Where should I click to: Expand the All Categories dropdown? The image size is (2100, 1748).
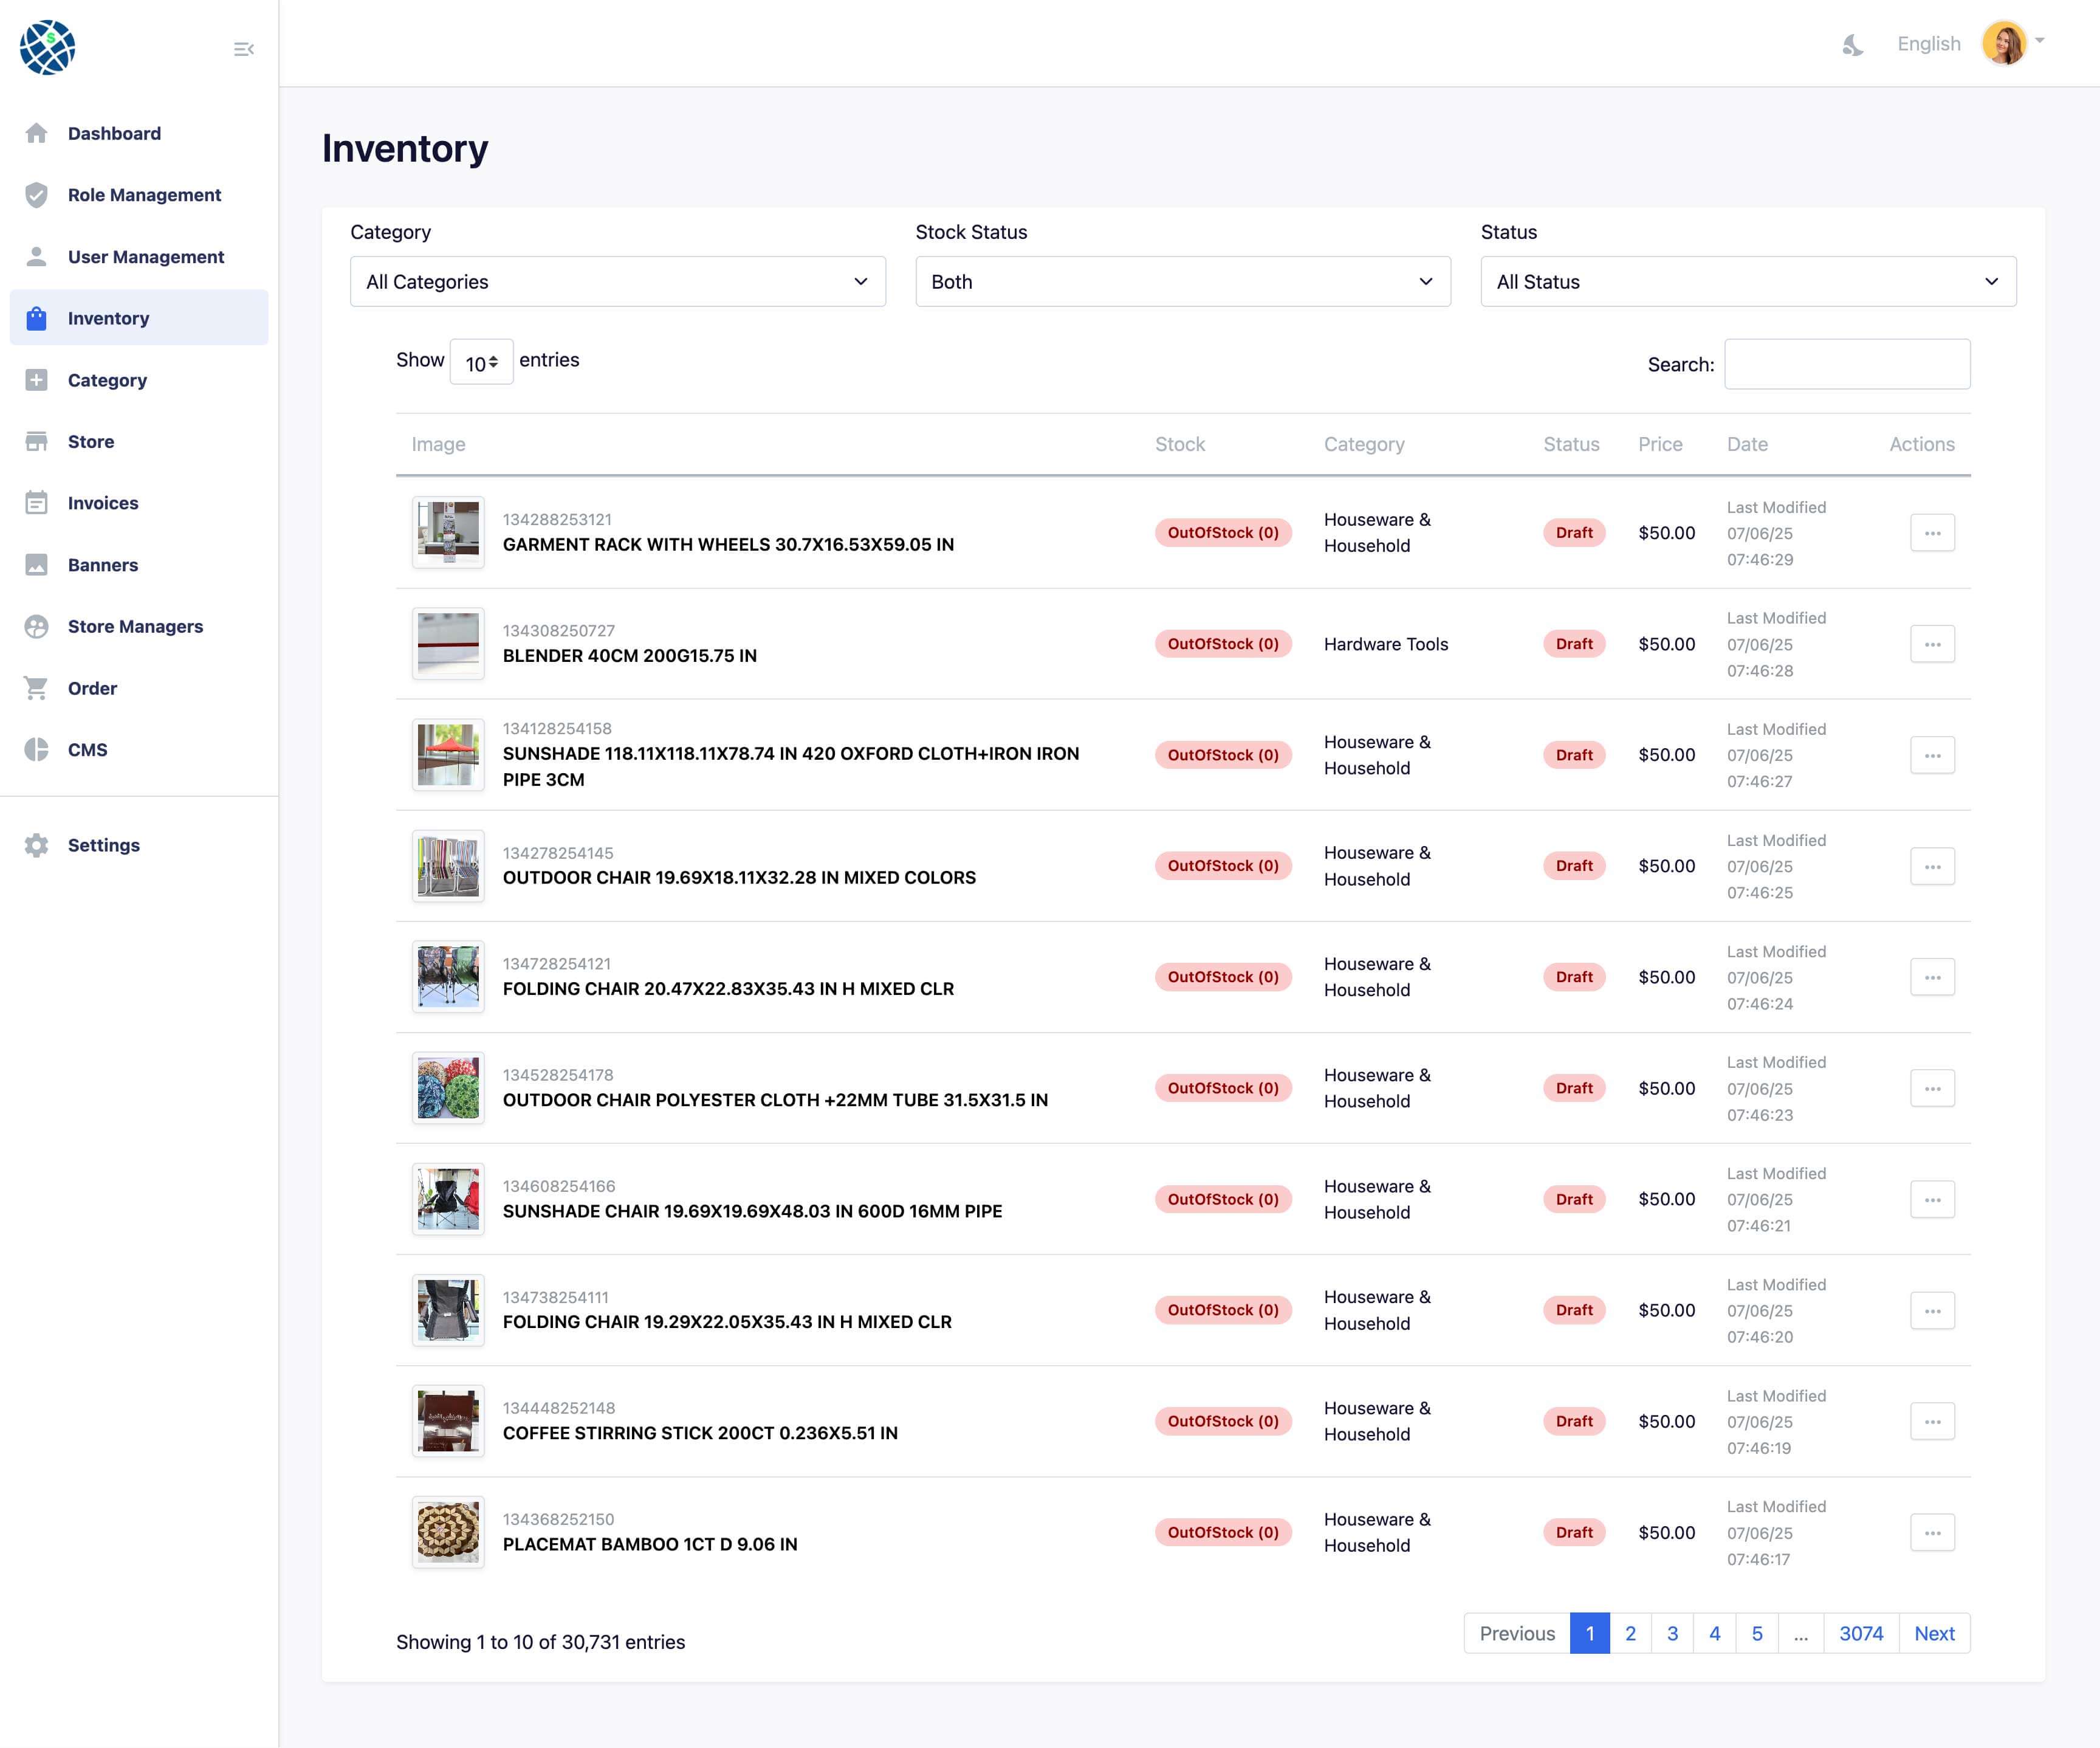click(x=617, y=282)
